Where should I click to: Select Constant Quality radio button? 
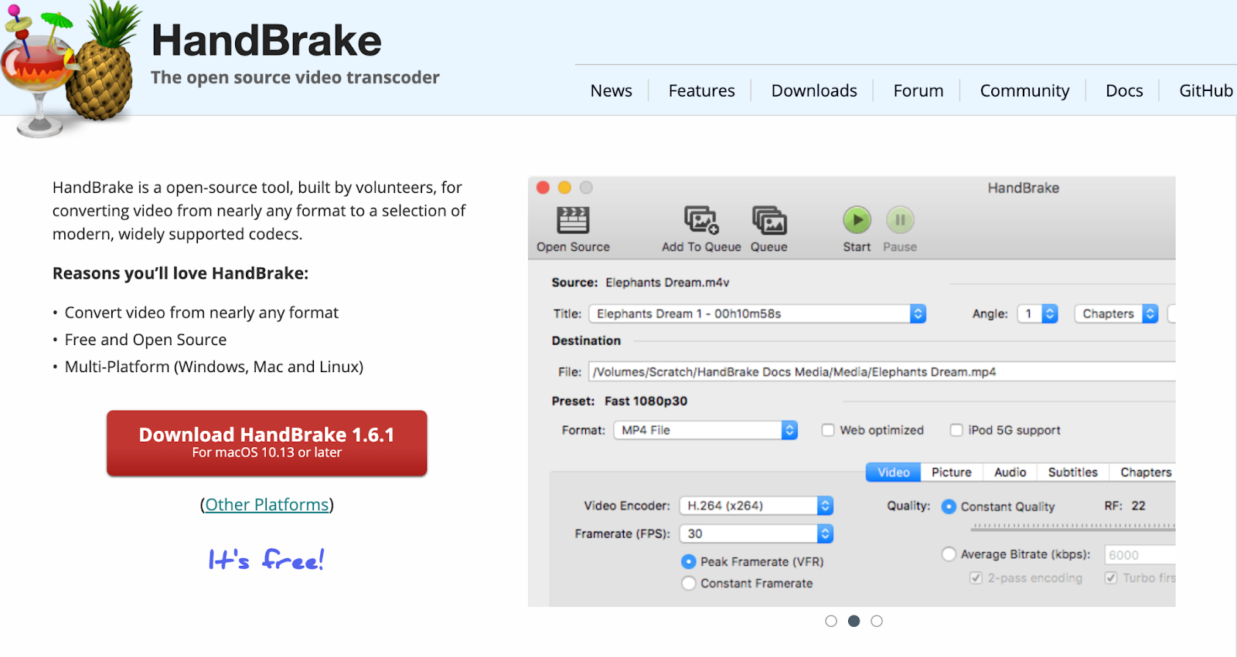point(949,506)
